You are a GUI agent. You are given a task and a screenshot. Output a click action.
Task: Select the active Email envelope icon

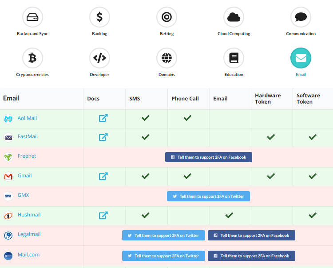[301, 58]
